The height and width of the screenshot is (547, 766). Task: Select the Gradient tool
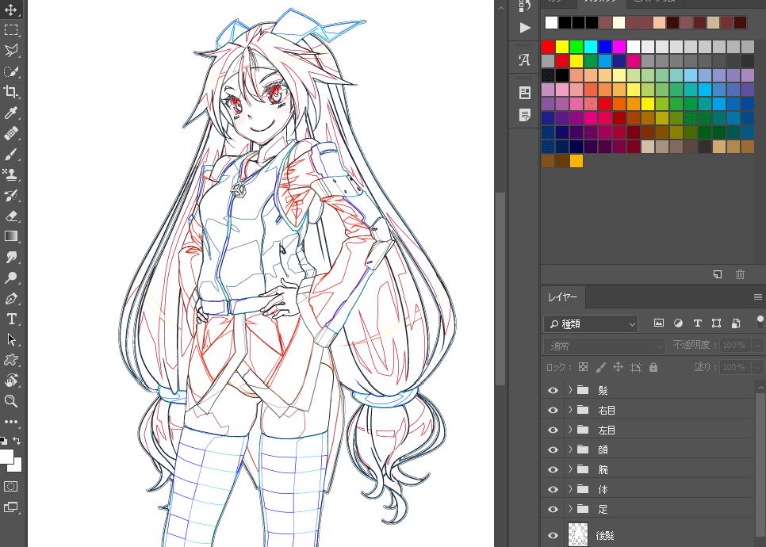(11, 236)
